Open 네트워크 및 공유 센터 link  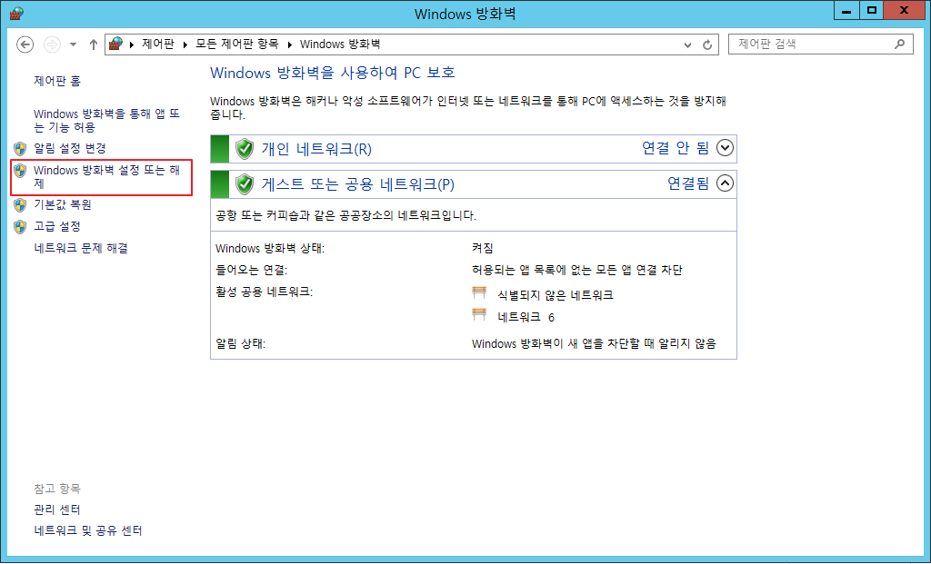coord(88,530)
